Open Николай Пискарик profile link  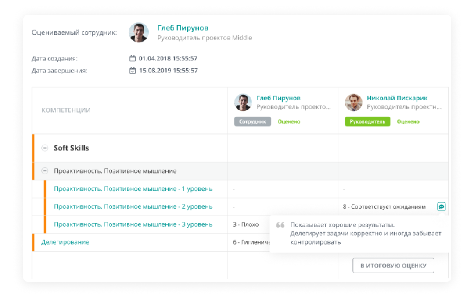397,98
